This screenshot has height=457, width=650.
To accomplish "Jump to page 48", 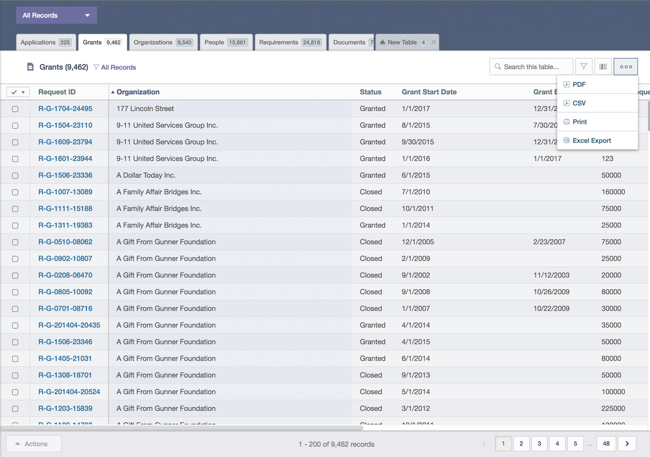I will (x=606, y=444).
